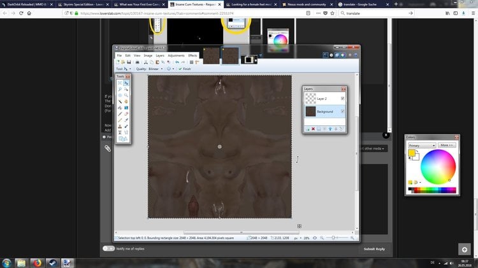Toggle Background layer visibility checkbox
This screenshot has height=268, width=478.
coord(343,111)
